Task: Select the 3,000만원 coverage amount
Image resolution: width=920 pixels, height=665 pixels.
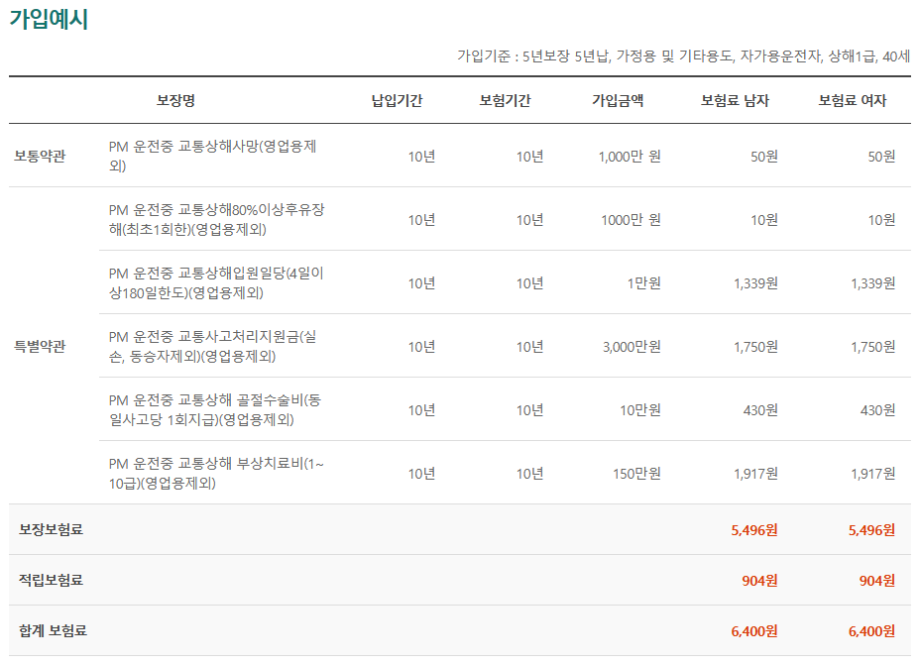Action: 632,347
